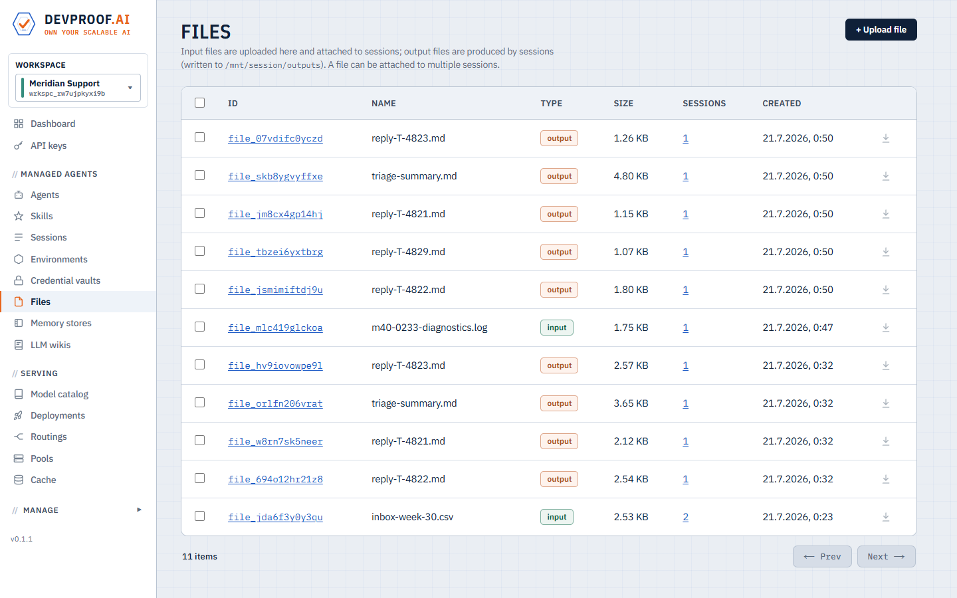Screen dimensions: 957x598
Task: Click sessions link 1 for file_694o12hr21z8
Action: [685, 479]
